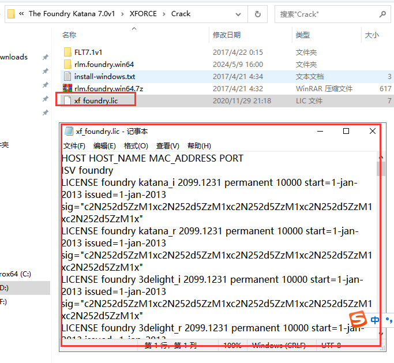Click the LICENSE foundry 3delight_r line
This screenshot has height=363, width=394.
pos(213,328)
